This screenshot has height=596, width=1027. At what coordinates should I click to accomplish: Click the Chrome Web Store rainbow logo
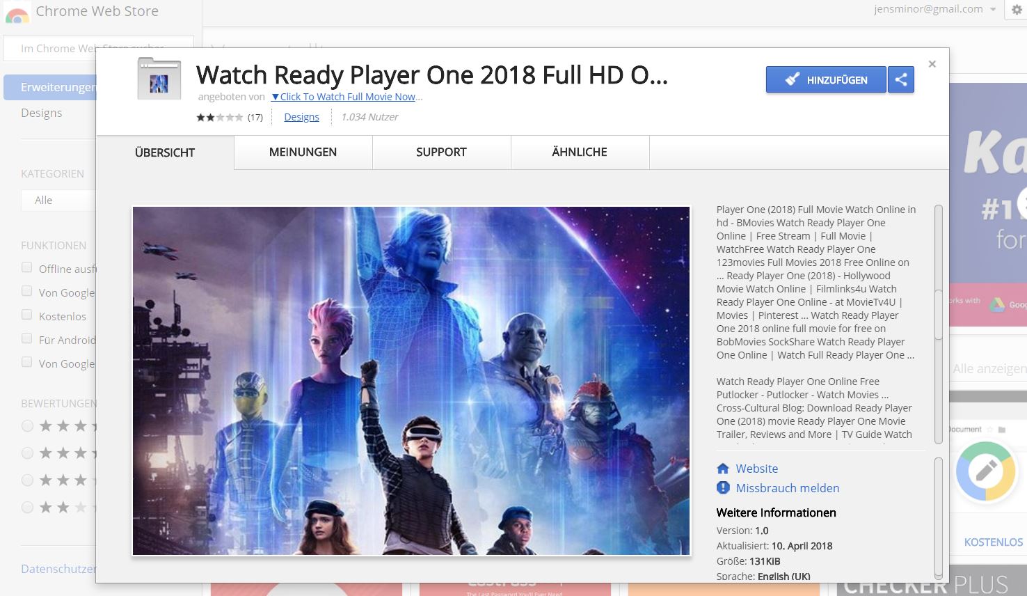click(17, 13)
